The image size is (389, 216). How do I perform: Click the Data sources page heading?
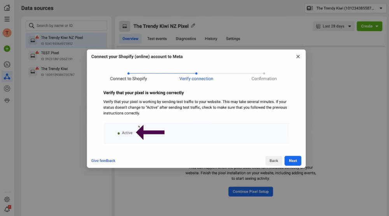click(x=37, y=8)
